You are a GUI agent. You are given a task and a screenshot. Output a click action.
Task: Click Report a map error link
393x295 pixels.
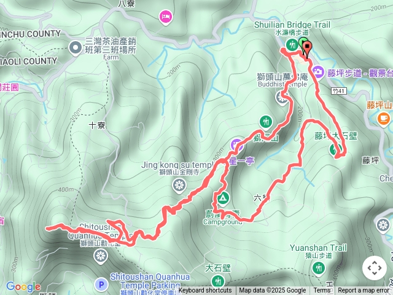(x=363, y=291)
